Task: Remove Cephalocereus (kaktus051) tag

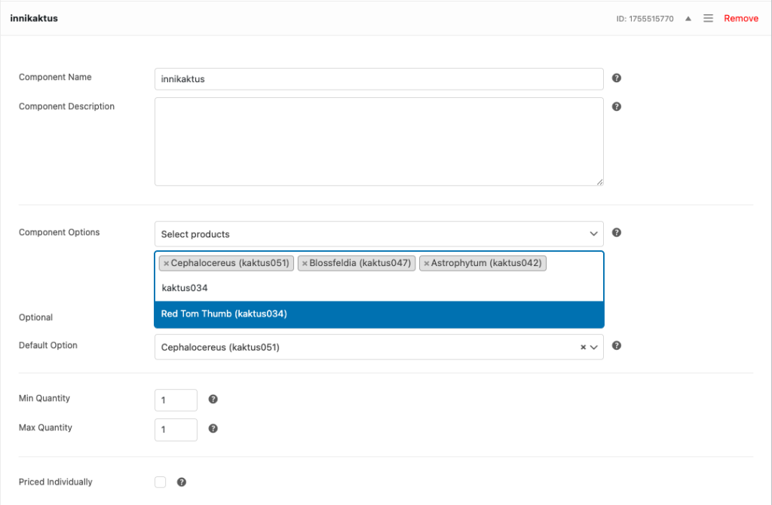Action: pyautogui.click(x=166, y=264)
